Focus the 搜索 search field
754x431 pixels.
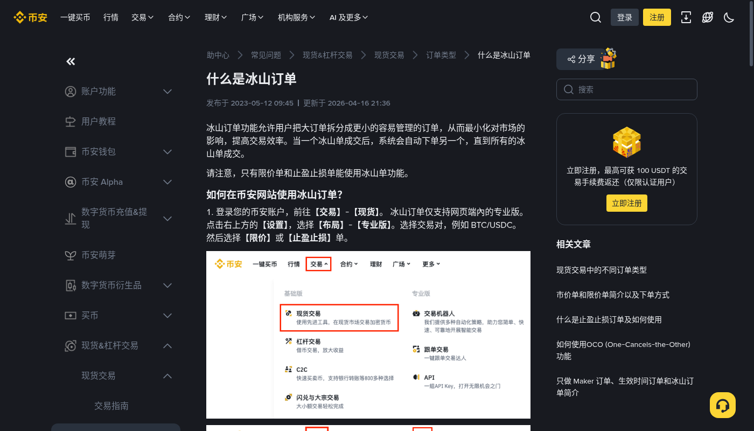pyautogui.click(x=627, y=89)
